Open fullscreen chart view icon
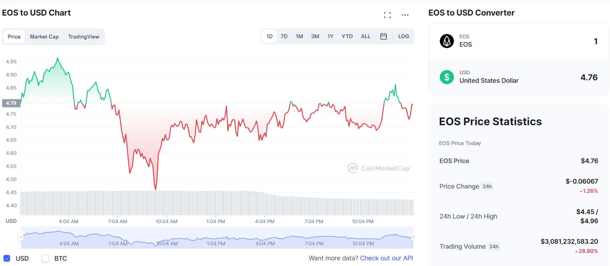This screenshot has width=610, height=266. [x=387, y=15]
